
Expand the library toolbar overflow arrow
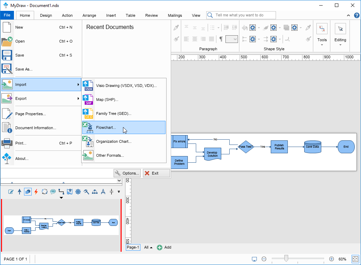[x=119, y=192]
